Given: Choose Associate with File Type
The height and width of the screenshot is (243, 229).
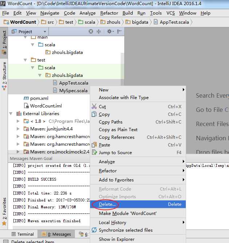Looking at the screenshot, I should coord(138,98).
